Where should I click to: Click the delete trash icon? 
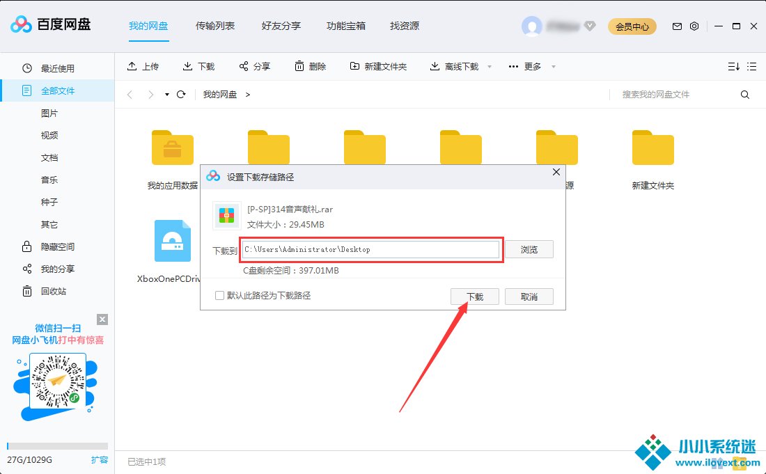[299, 66]
